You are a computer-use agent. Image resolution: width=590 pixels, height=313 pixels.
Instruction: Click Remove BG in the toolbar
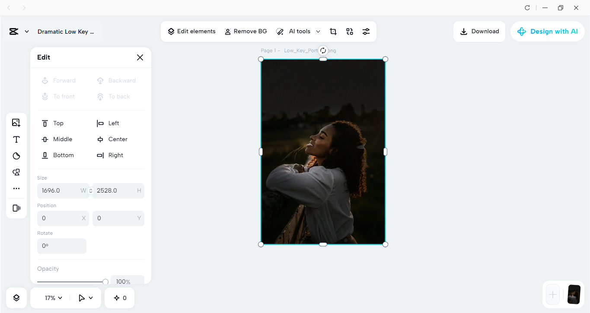pyautogui.click(x=246, y=31)
